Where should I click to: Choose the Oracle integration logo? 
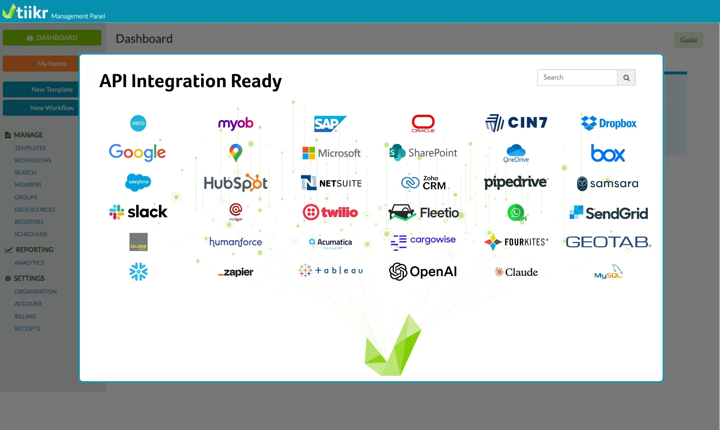[423, 124]
